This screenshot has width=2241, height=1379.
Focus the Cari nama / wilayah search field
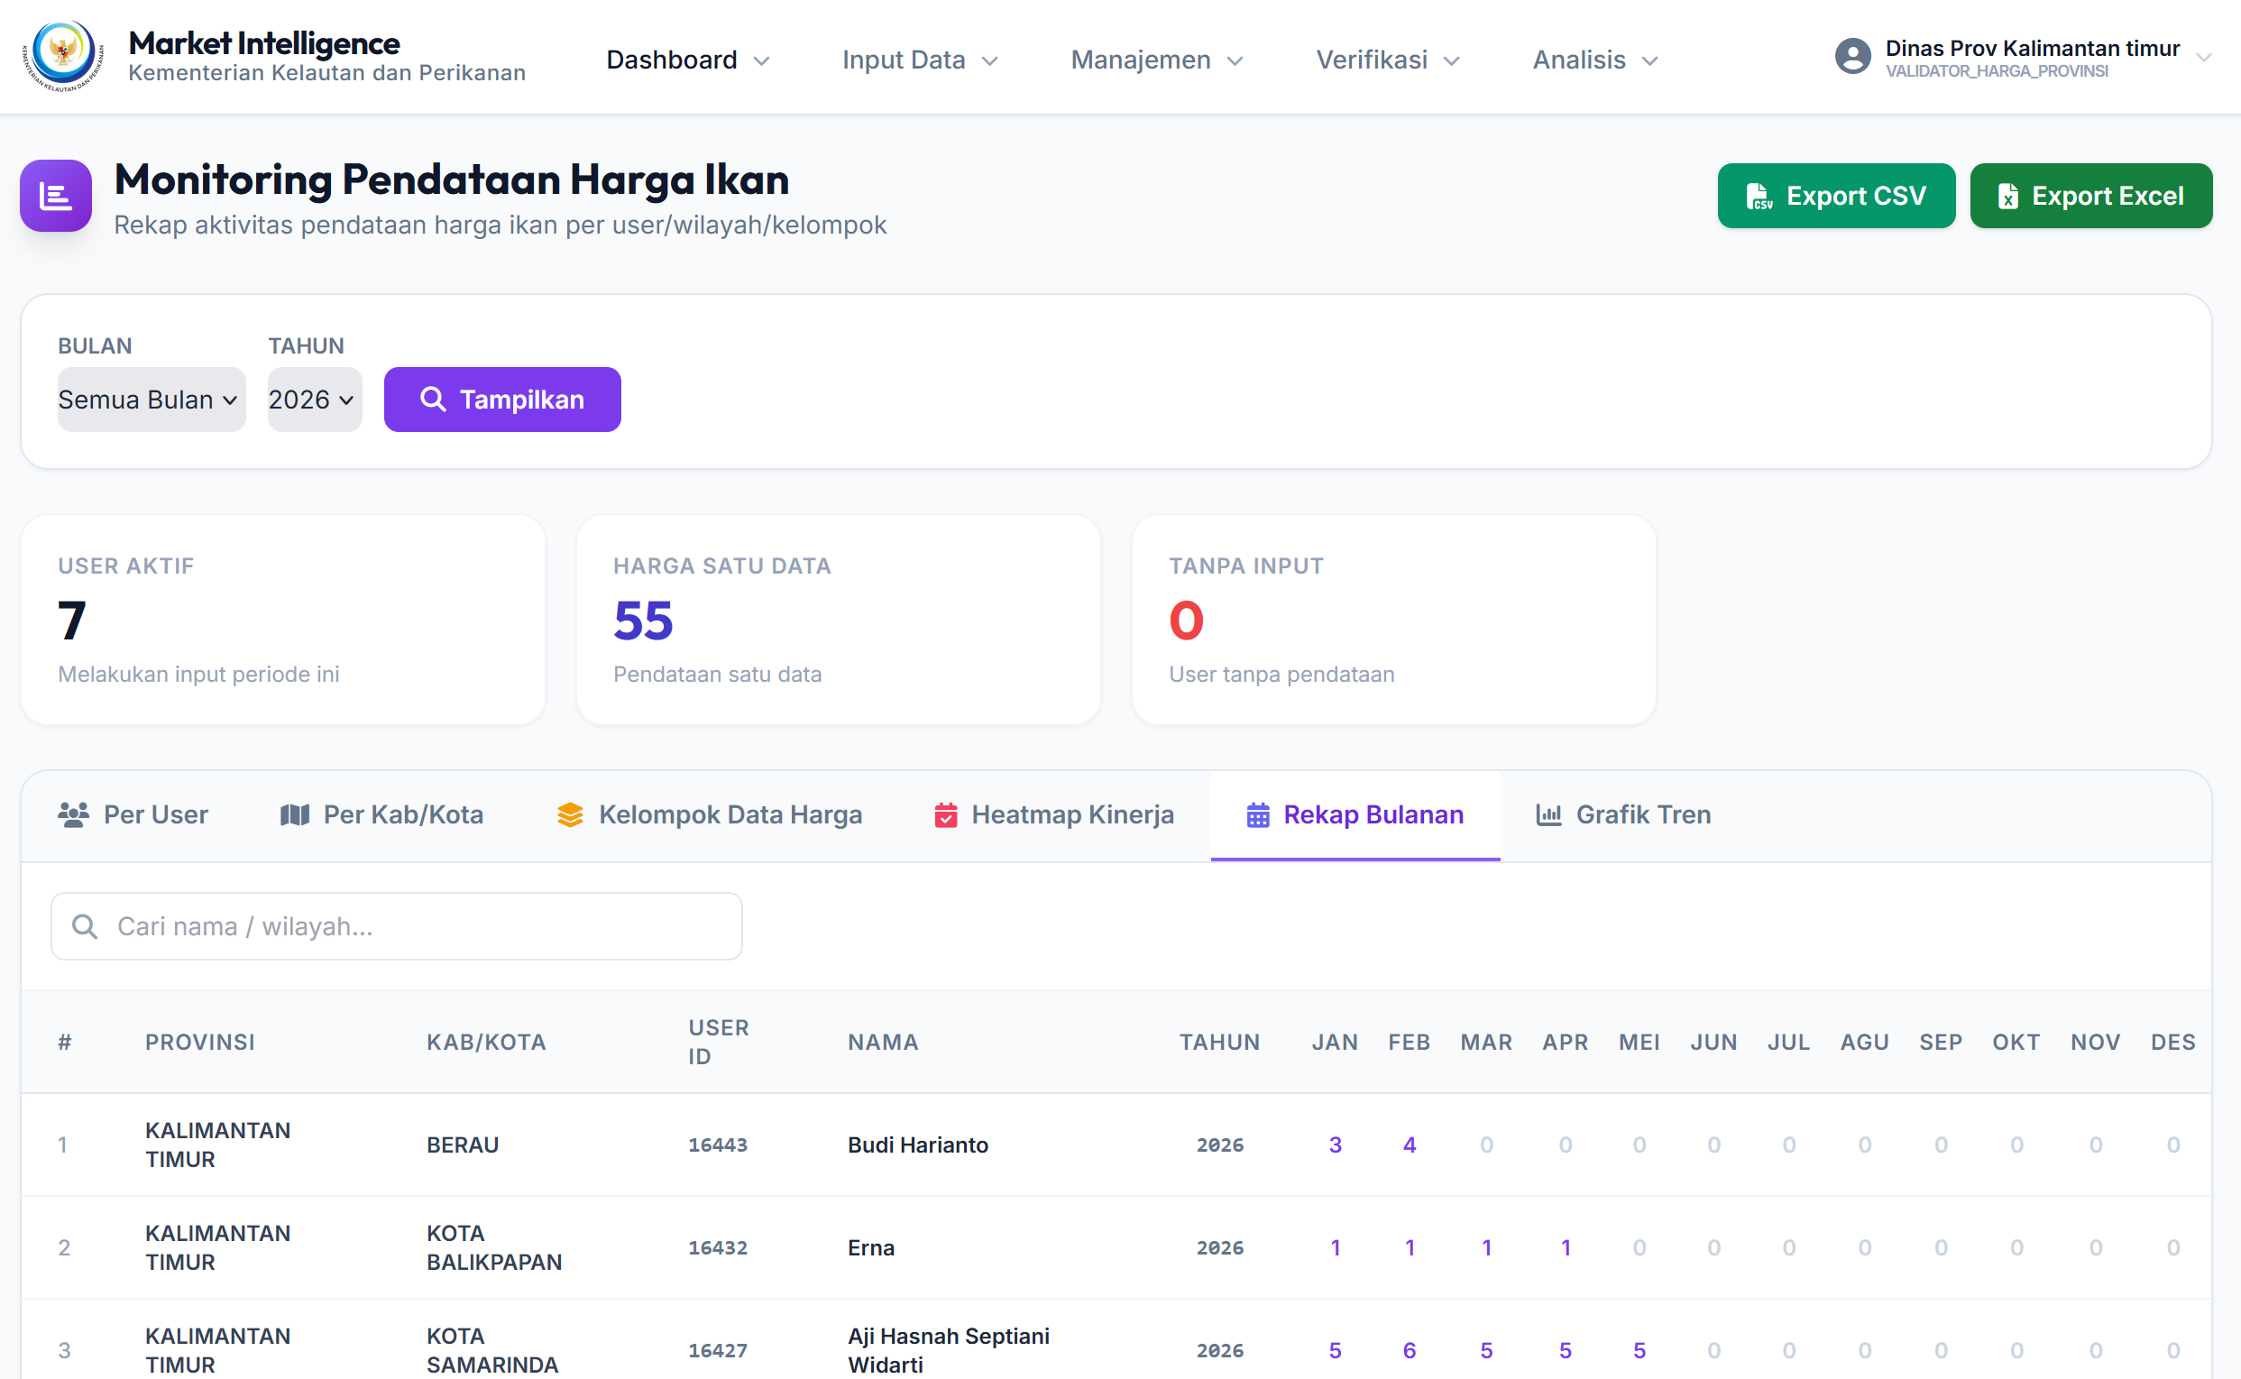click(397, 925)
